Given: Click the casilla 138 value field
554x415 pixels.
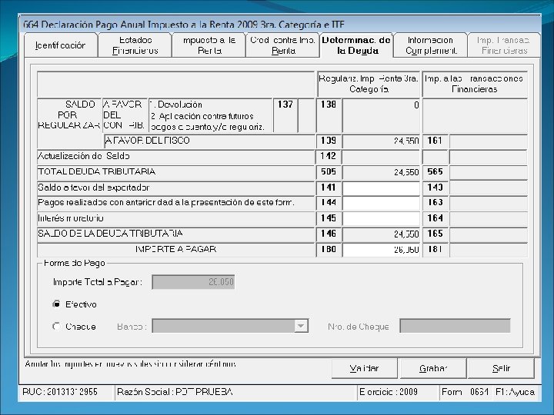Looking at the screenshot, I should [381, 116].
